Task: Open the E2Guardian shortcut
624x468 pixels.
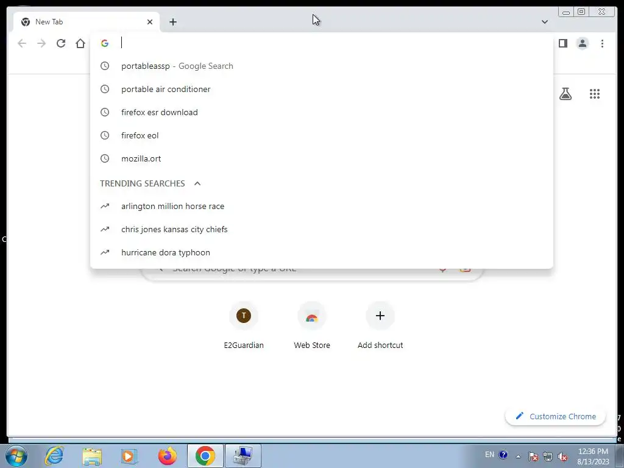Action: 244,327
